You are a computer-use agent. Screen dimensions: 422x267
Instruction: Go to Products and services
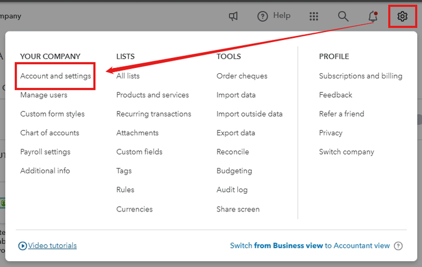(152, 95)
